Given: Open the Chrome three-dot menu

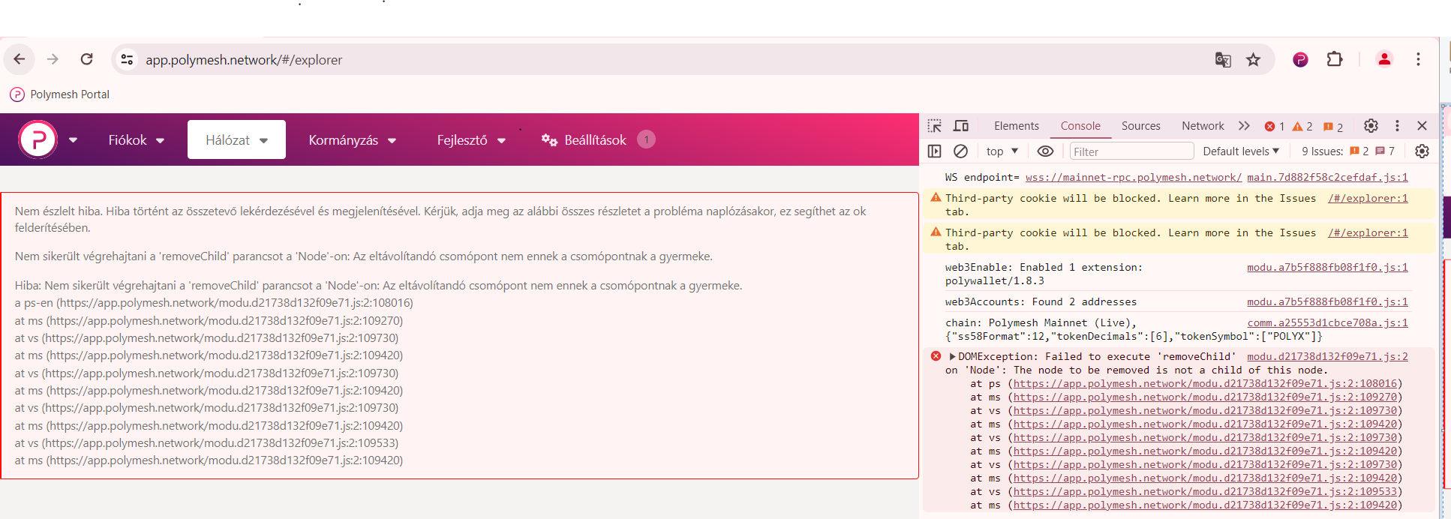Looking at the screenshot, I should pyautogui.click(x=1418, y=59).
